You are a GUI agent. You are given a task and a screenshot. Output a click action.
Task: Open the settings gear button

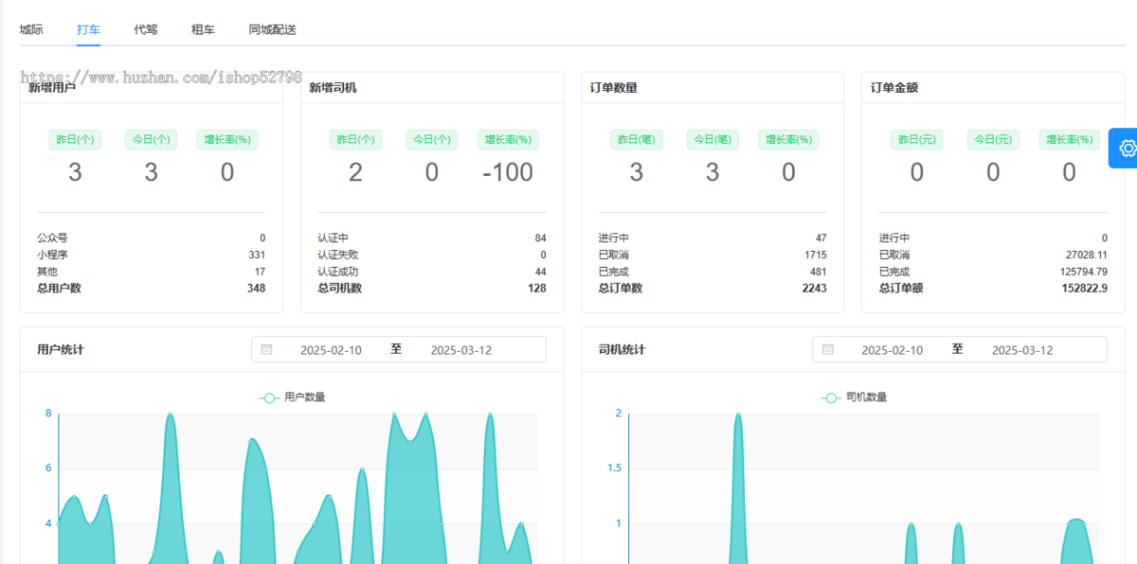(x=1126, y=148)
